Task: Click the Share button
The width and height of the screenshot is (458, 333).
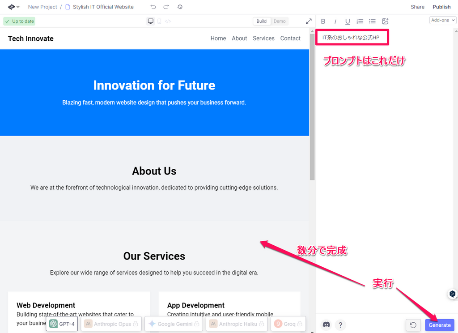Action: (417, 7)
